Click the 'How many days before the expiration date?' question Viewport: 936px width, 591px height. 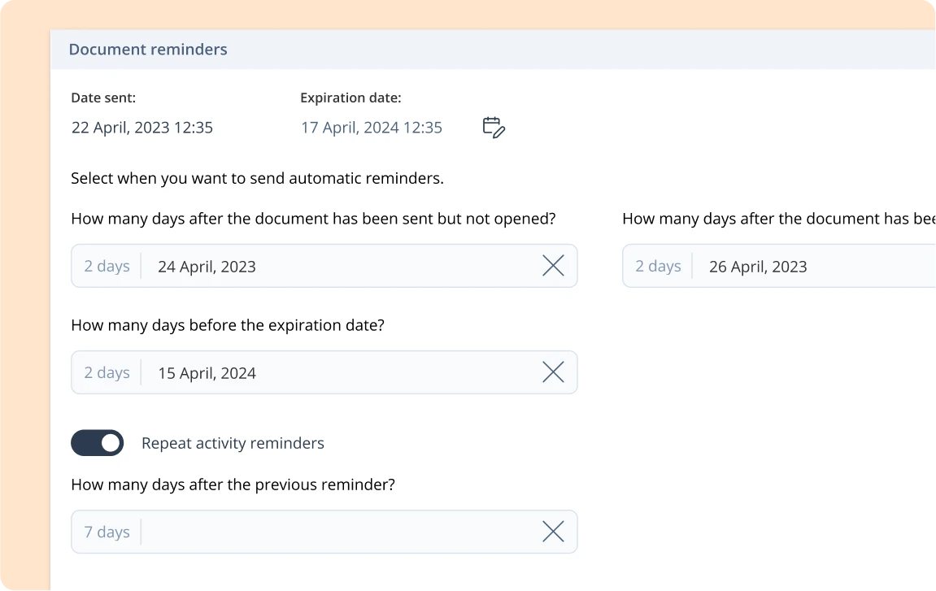pos(228,324)
